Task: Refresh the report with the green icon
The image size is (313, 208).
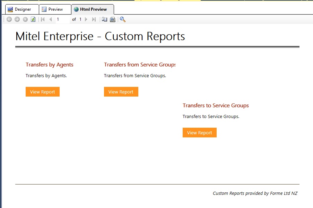Action: pos(33,19)
